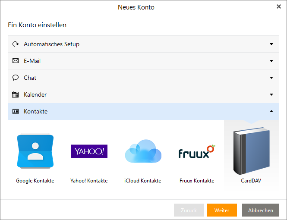Expand Automatisches Setup section arrow
This screenshot has width=287, height=220.
click(271, 44)
